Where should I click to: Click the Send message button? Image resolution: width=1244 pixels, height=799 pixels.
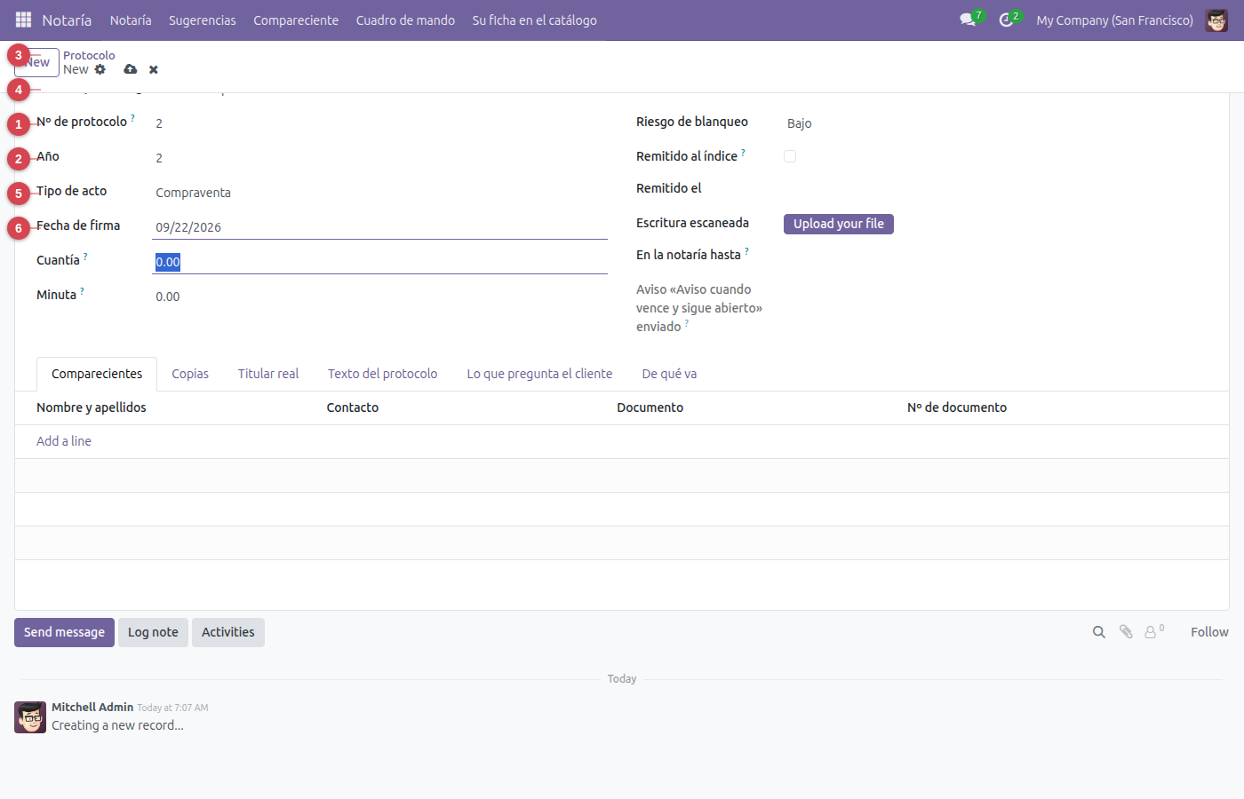[64, 632]
